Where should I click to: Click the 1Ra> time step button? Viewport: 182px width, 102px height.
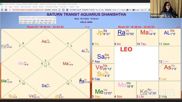[34, 23]
